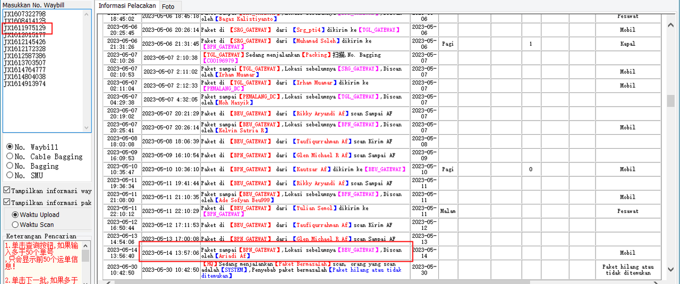Click waybill number JX1607322798 in the list

point(24,14)
